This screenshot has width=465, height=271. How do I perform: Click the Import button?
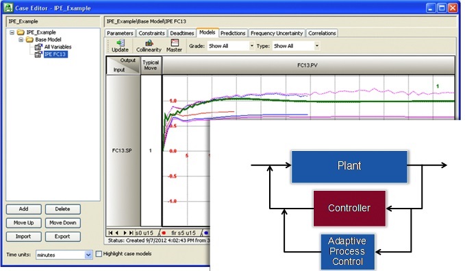coord(23,237)
